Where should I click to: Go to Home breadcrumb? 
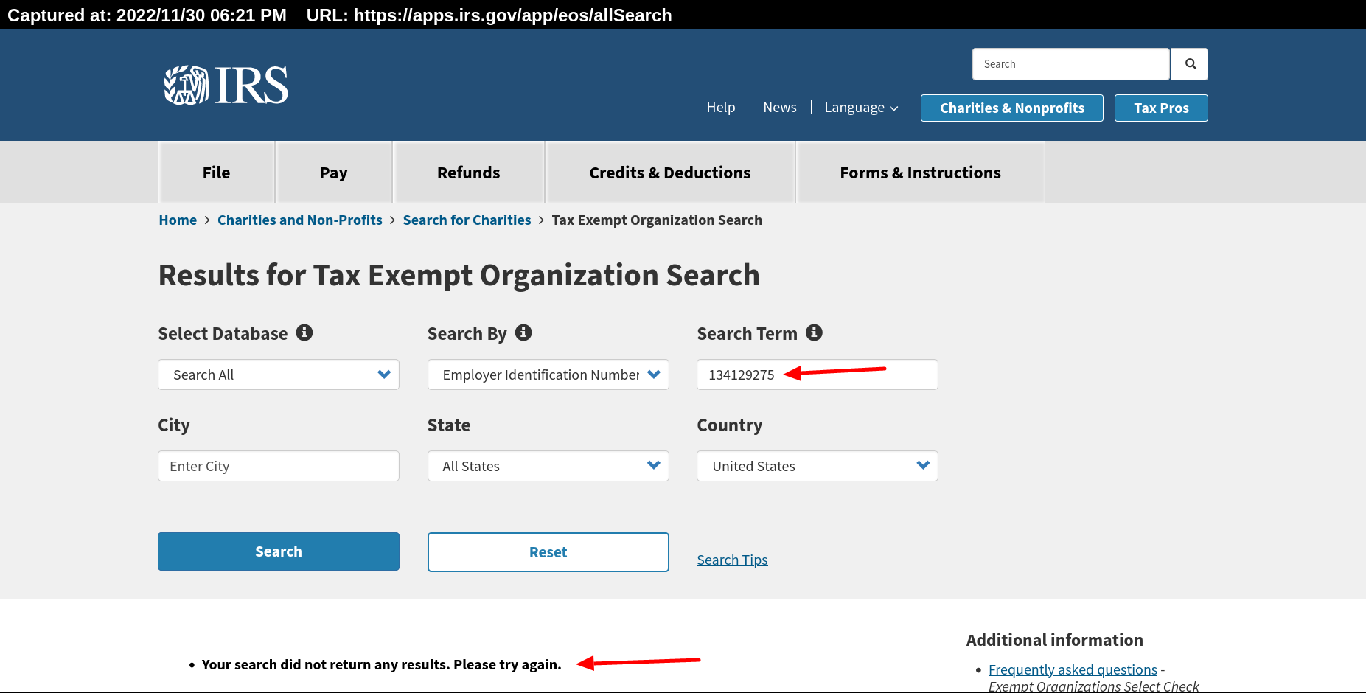[178, 220]
